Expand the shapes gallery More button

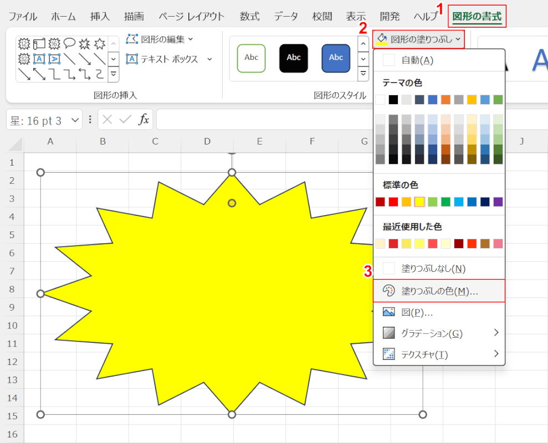point(113,73)
